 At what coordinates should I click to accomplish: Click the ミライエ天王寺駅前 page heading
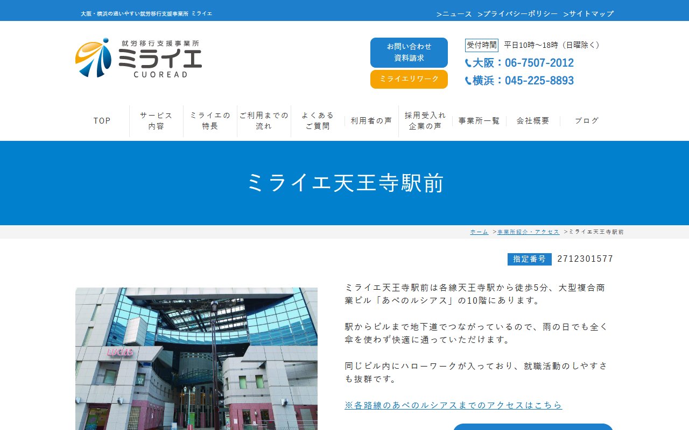(x=345, y=183)
